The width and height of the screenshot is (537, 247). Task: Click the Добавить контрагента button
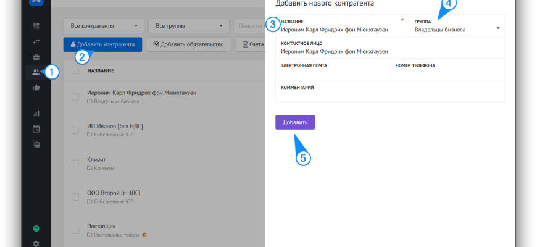point(103,44)
